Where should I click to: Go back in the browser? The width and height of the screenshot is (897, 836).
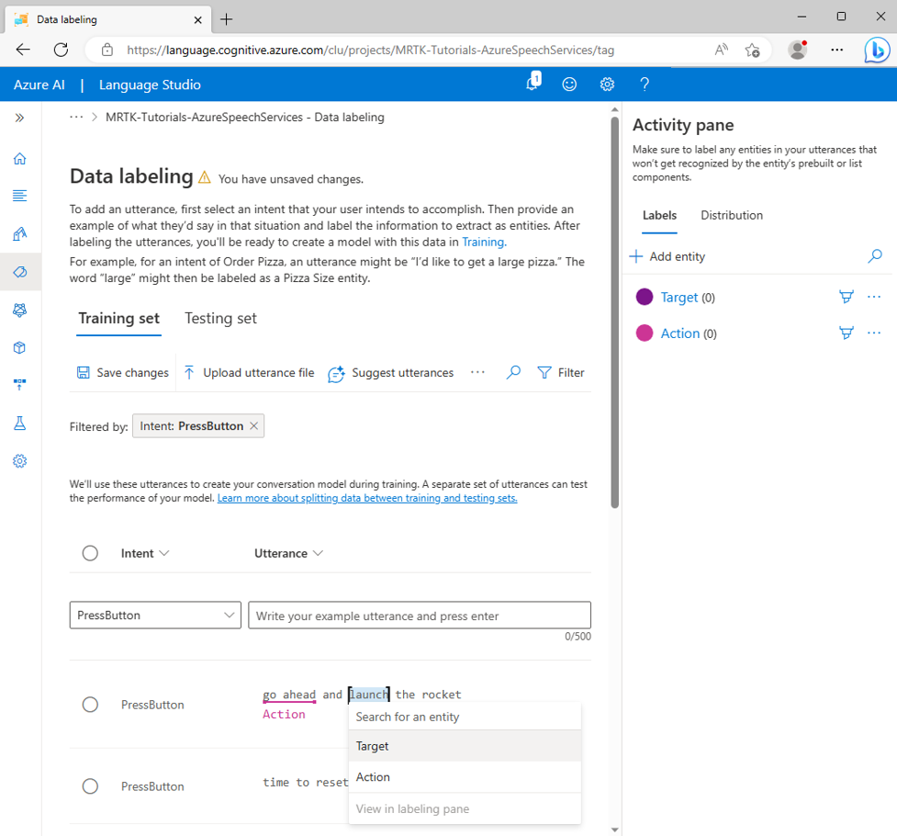coord(23,50)
